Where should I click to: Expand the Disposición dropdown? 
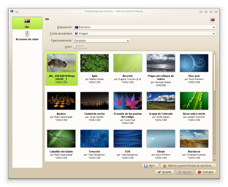144,27
